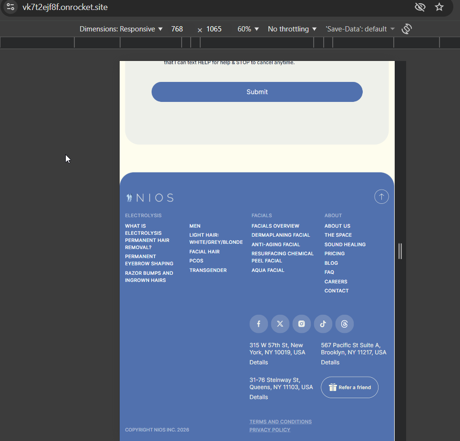
Task: Click the 567 Pacific St Suite A address
Action: [354, 349]
